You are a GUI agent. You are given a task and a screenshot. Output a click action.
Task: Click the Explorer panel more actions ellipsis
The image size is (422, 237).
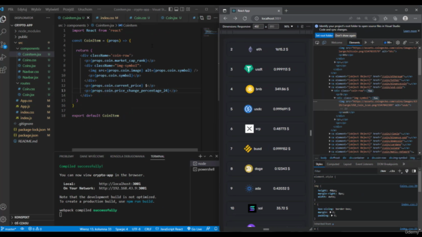(48, 18)
